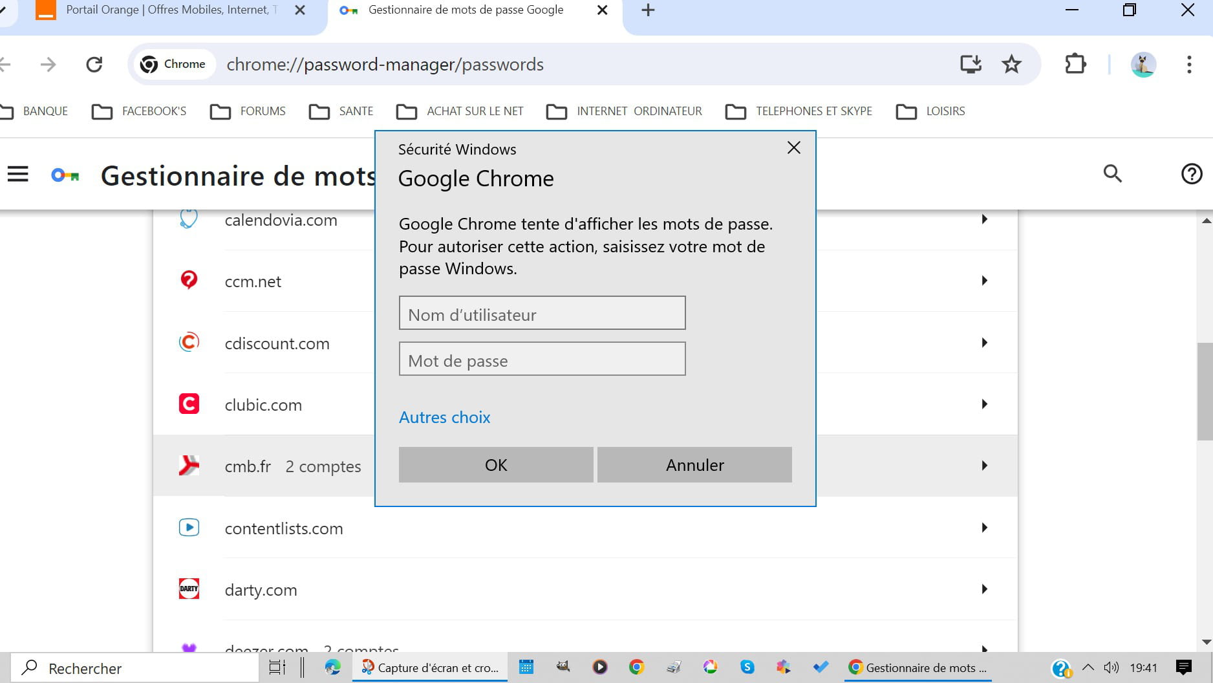1213x683 pixels.
Task: Open the help question mark icon
Action: pos(1192,173)
